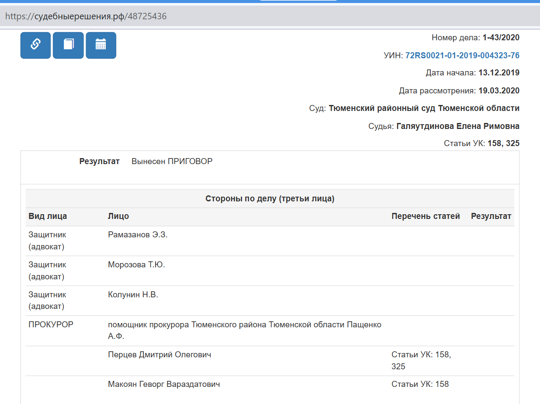Select review date 19.03.2020
The width and height of the screenshot is (540, 404).
pos(499,90)
